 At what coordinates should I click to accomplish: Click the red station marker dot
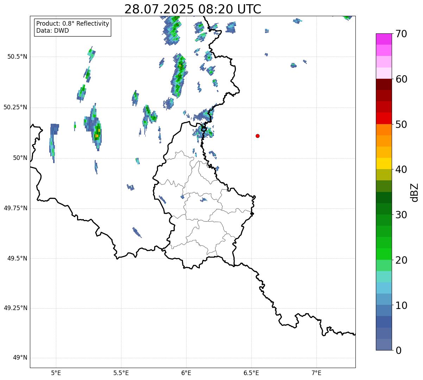click(258, 136)
